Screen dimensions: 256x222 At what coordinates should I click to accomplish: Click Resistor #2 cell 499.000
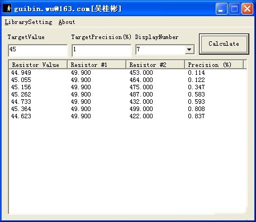141,109
